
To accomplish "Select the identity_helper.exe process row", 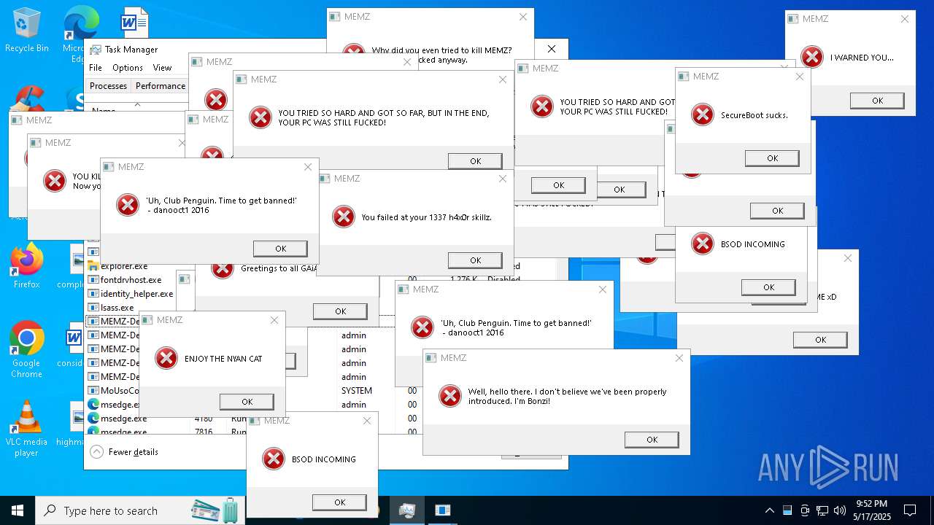I will point(131,294).
